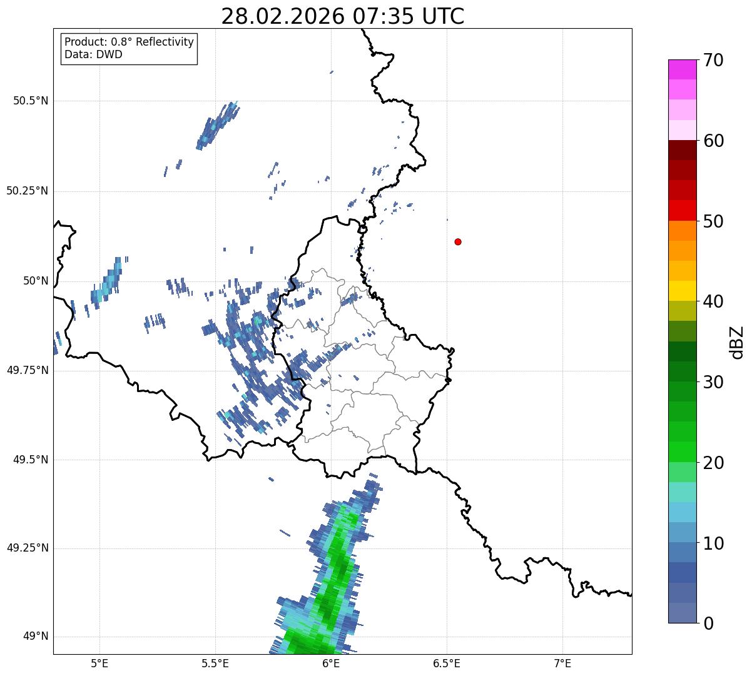This screenshot has width=752, height=676.
Task: Click the latitude label 49.25°N
Action: tap(28, 548)
